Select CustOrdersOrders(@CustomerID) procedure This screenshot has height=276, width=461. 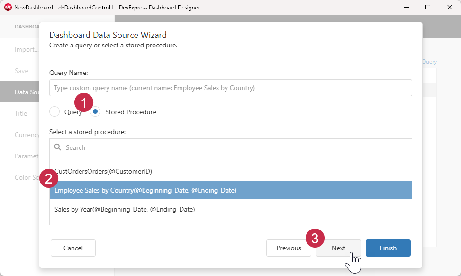(230, 171)
